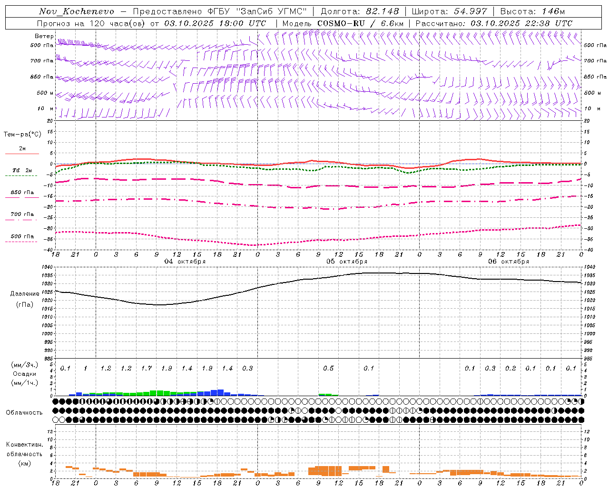This screenshot has width=609, height=487.
Task: Click the (км) unit label under облачность
Action: click(25, 463)
